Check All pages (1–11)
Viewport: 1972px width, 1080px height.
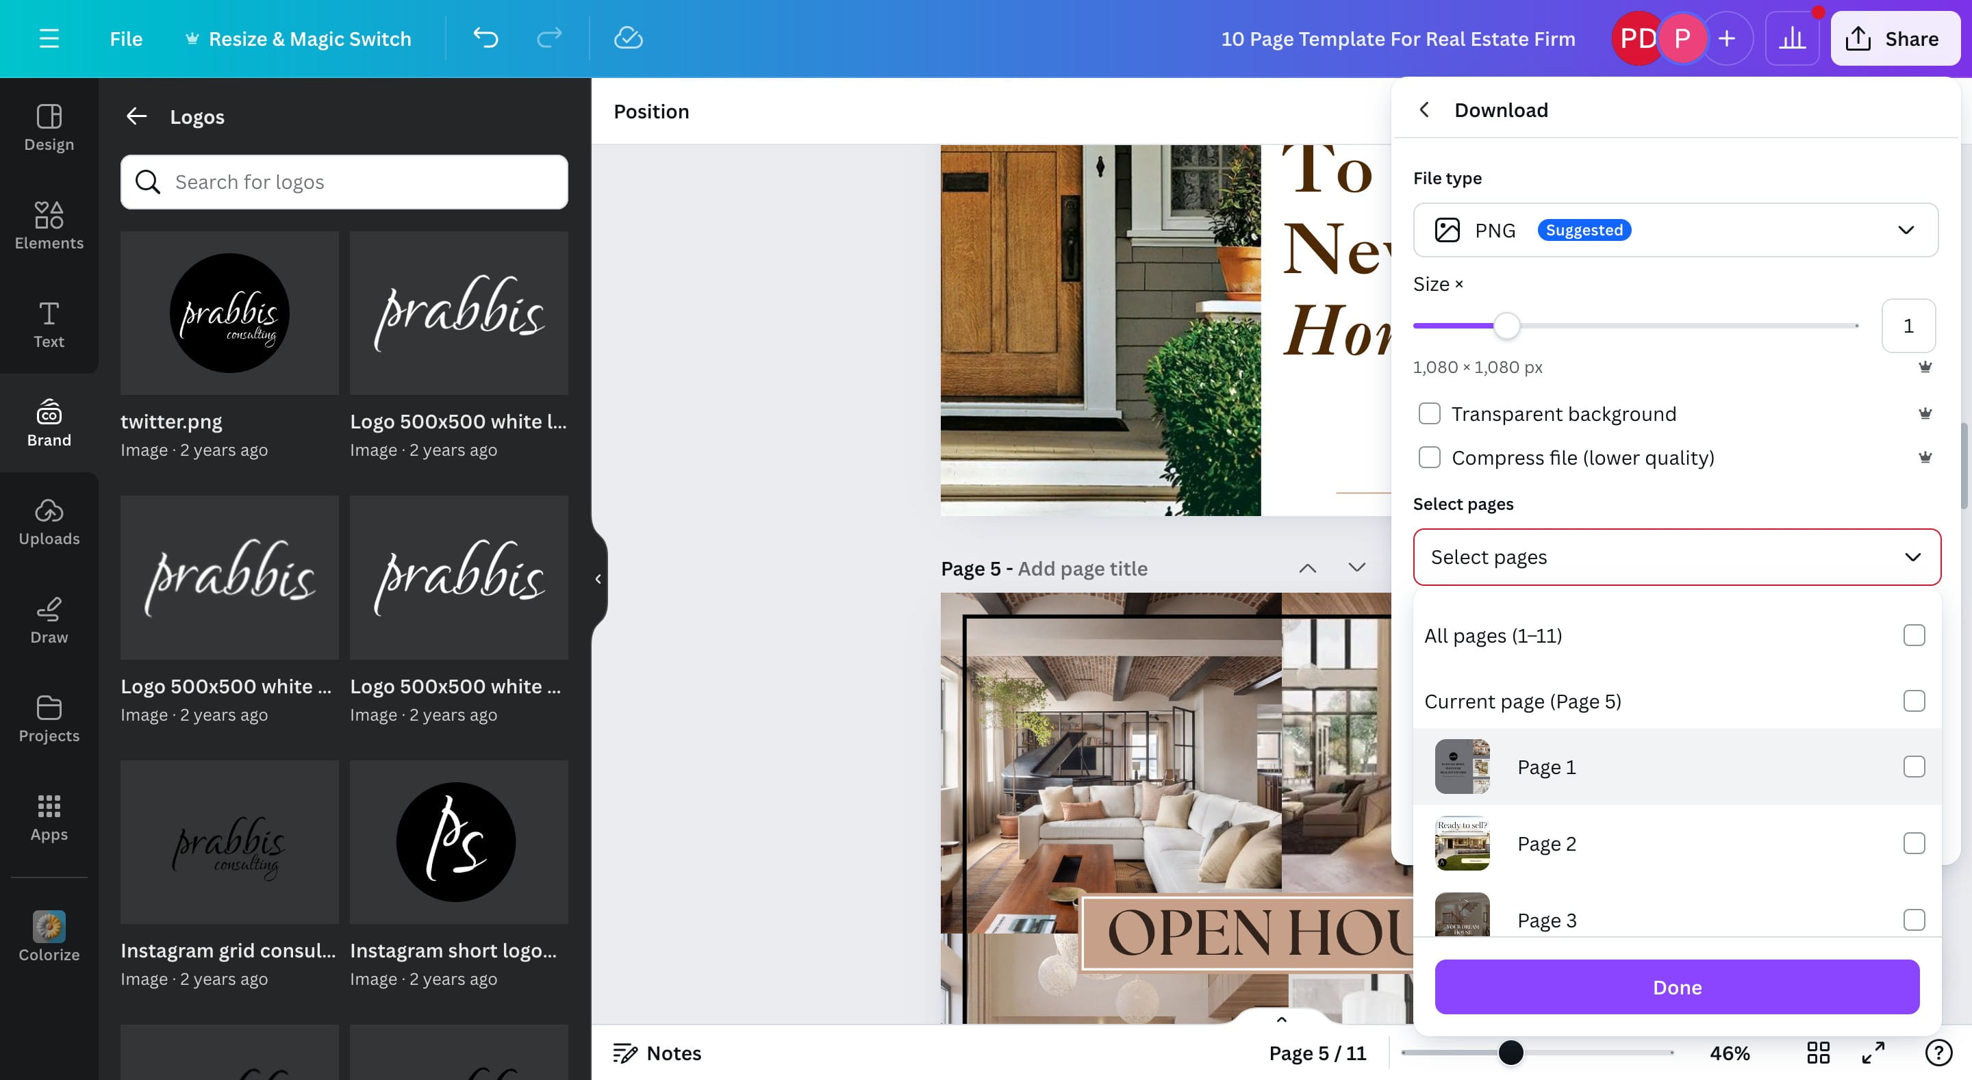(x=1914, y=635)
